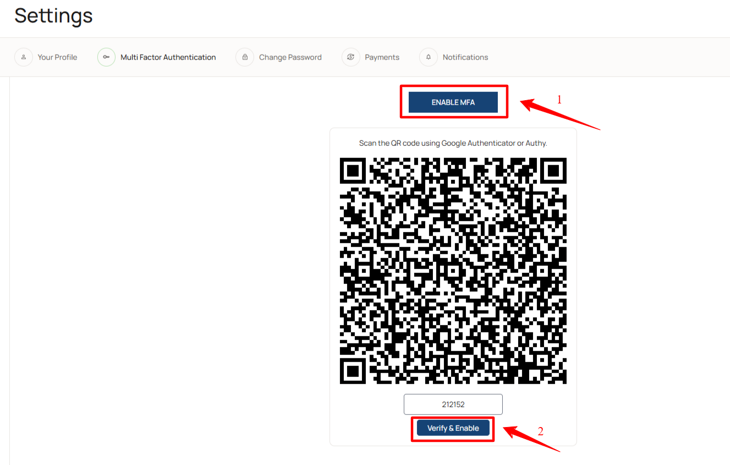
Task: Click the red arrow pointing to Verify & Enable
Action: 531,439
